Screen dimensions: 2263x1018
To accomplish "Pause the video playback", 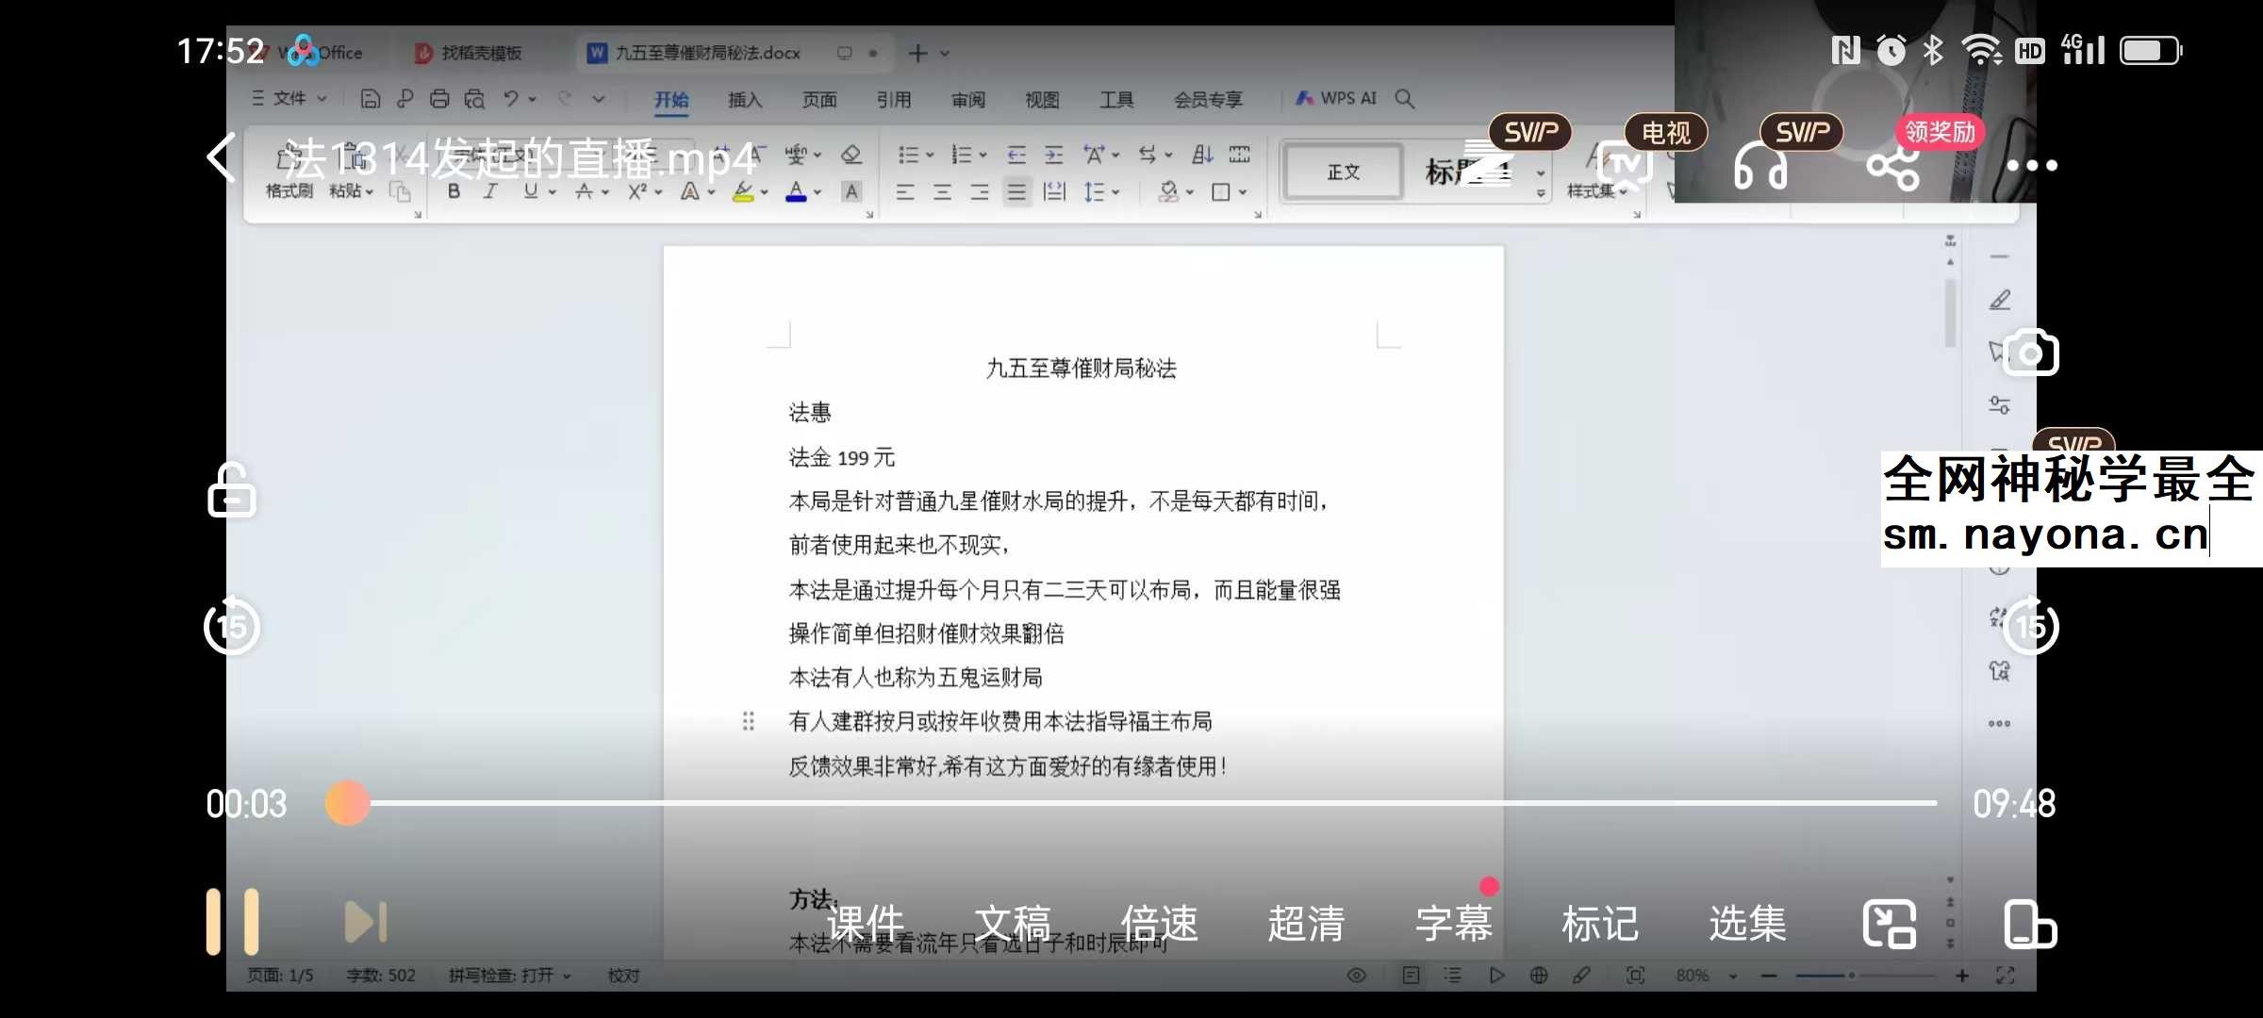I will coord(232,922).
